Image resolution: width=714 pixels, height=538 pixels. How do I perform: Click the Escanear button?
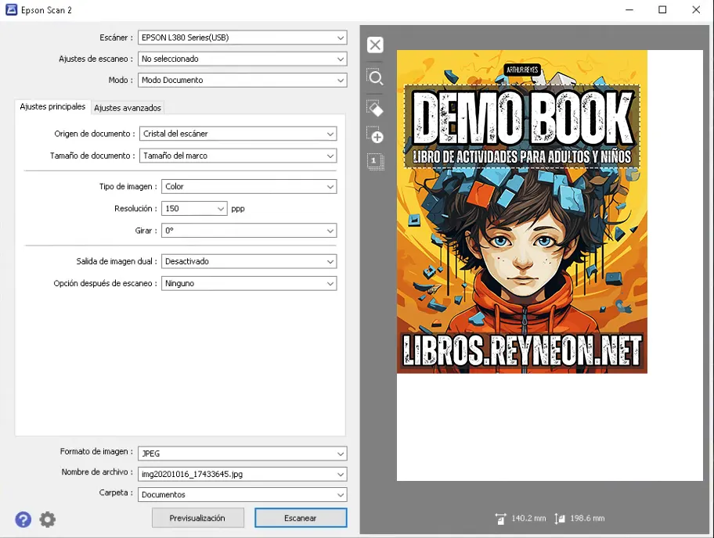301,518
